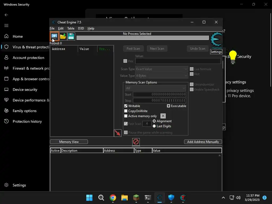The width and height of the screenshot is (272, 204).
Task: Click the scan Value input field
Action: [x=178, y=61]
